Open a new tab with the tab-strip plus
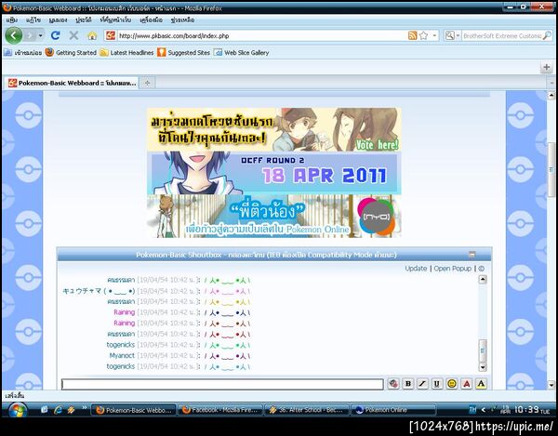 (147, 83)
